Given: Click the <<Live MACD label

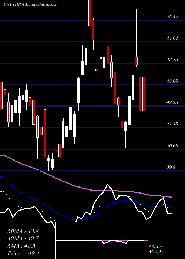Looking at the screenshot, I should click(156, 249).
